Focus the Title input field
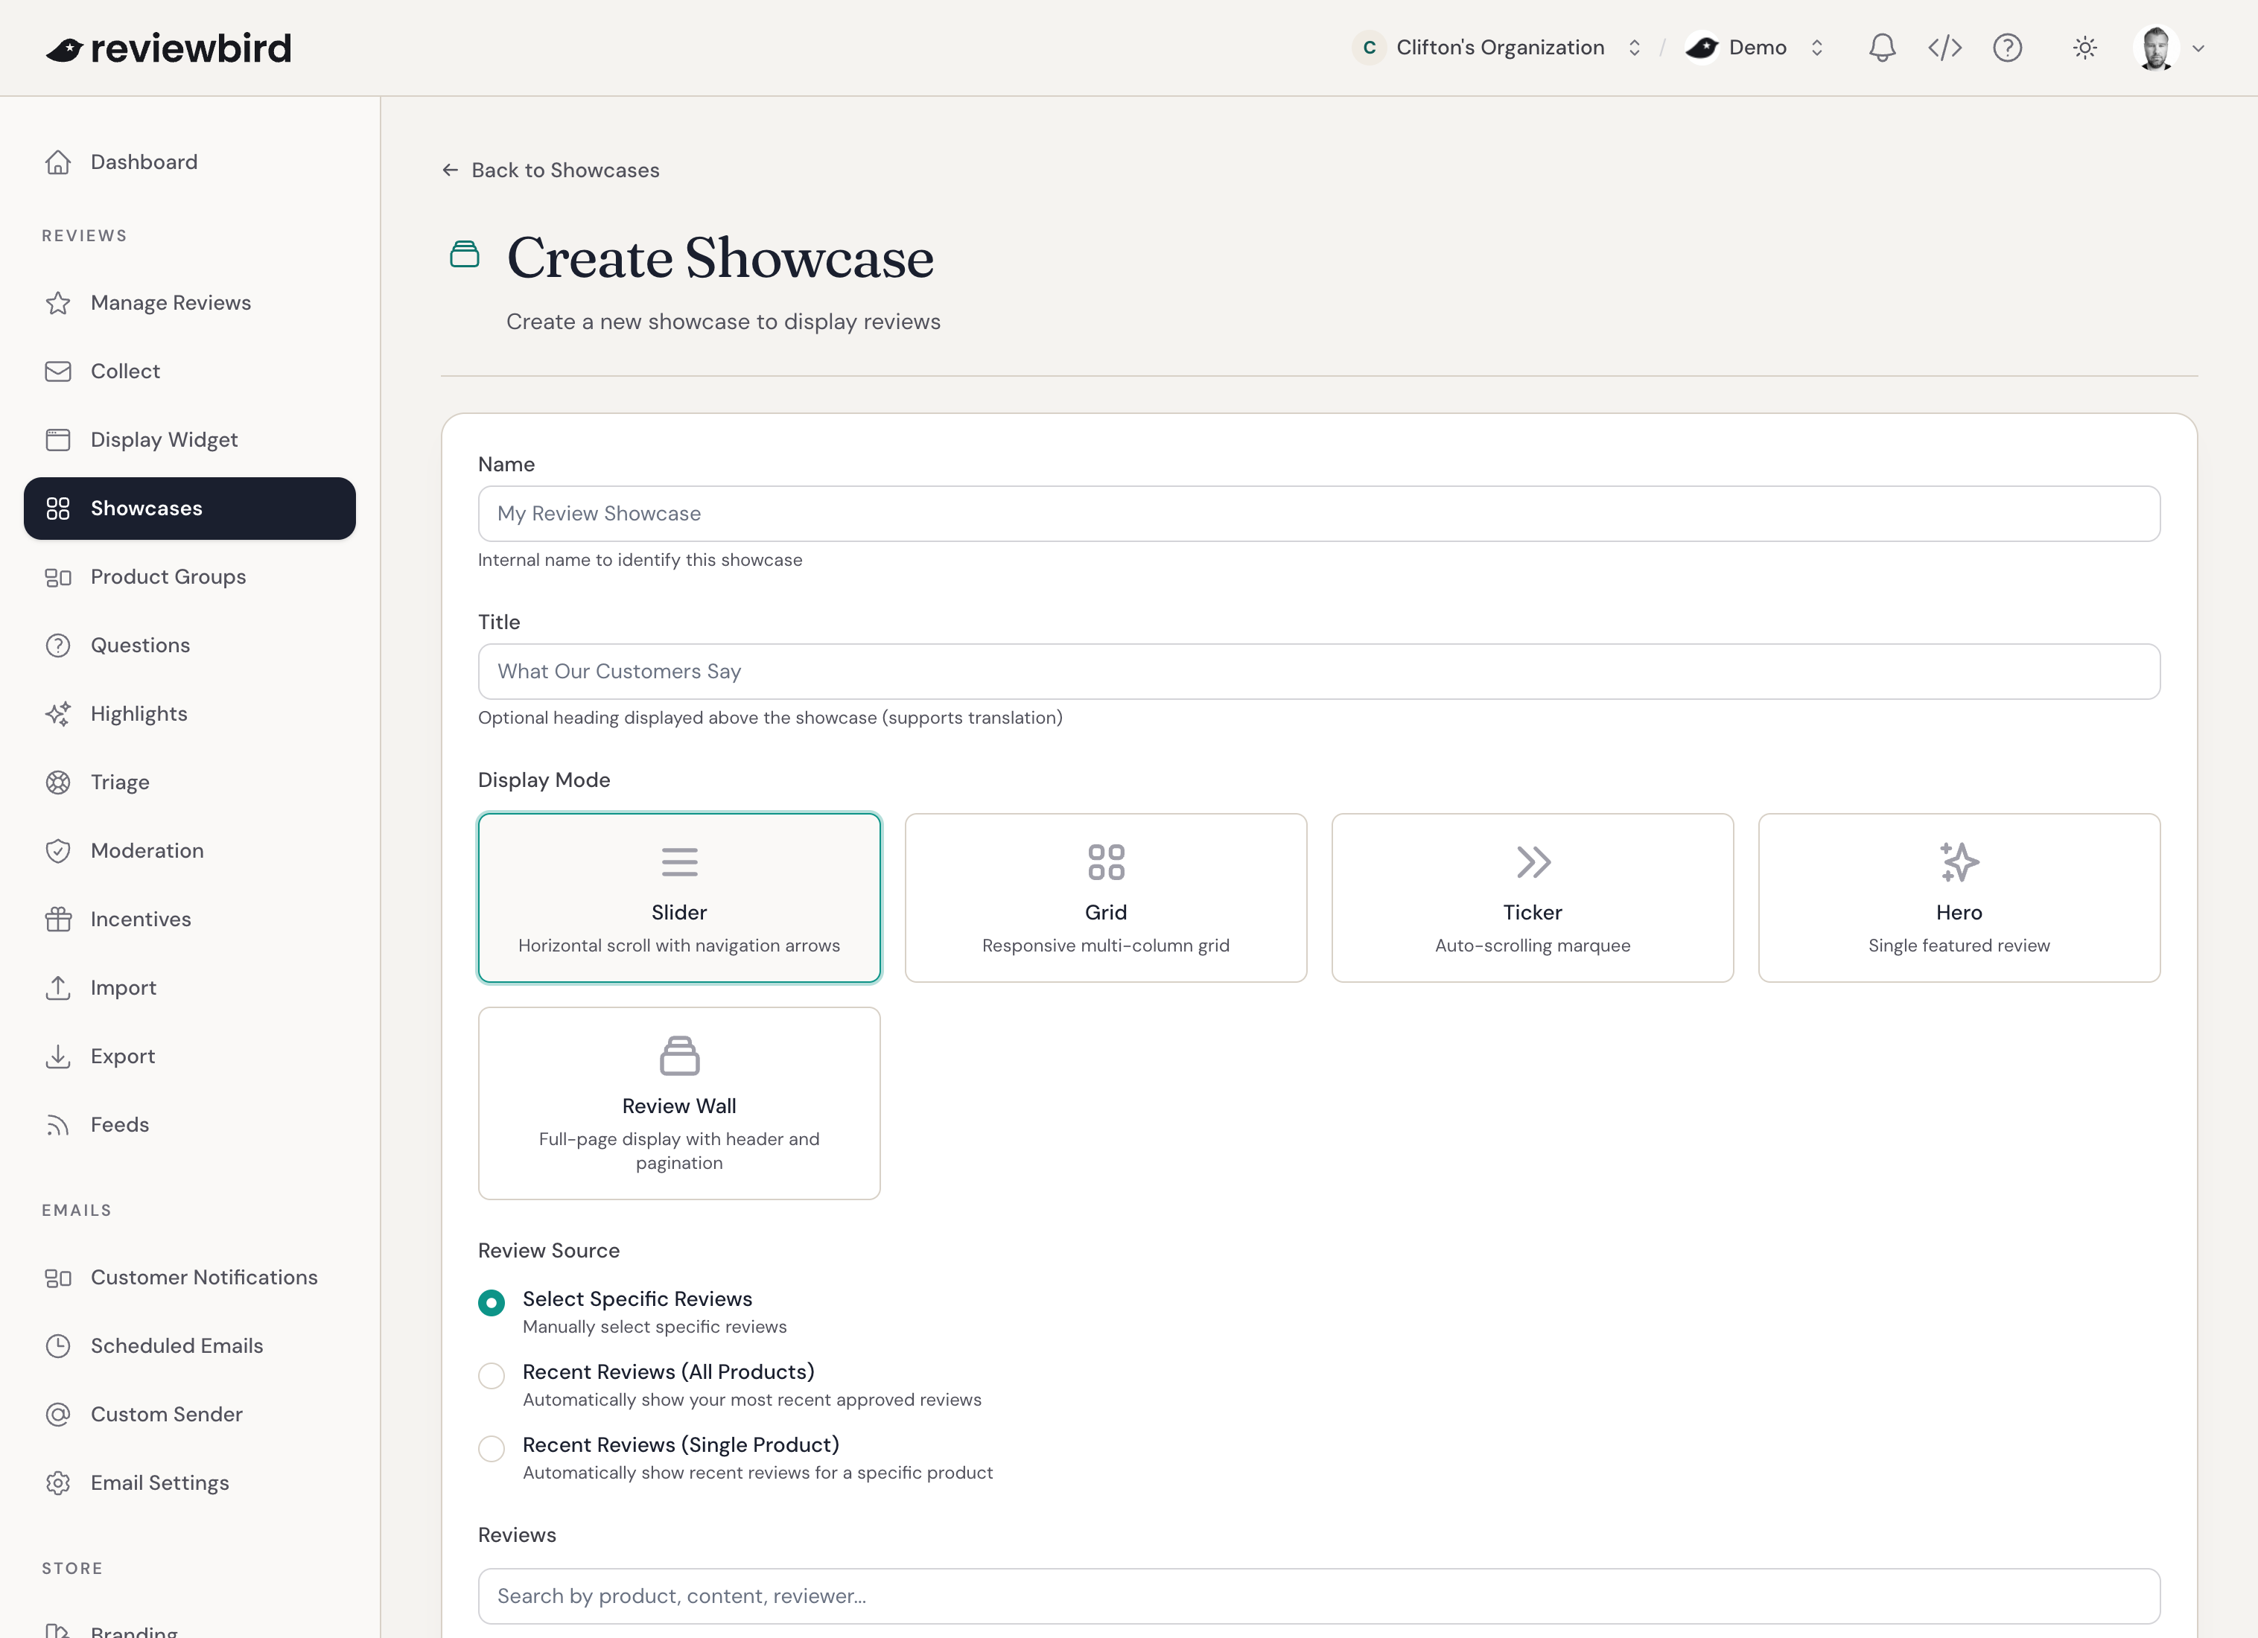Viewport: 2258px width, 1638px height. pyautogui.click(x=1318, y=672)
